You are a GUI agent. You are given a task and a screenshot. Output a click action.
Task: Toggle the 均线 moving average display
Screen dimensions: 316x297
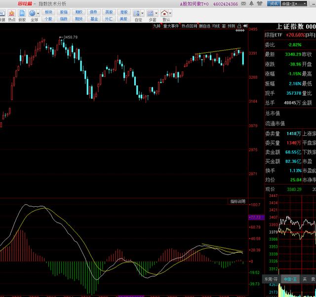[x=216, y=26]
